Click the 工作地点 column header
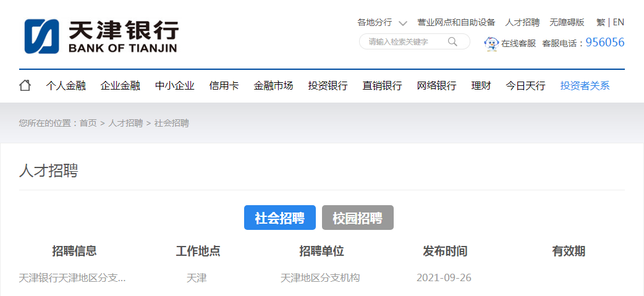 198,252
